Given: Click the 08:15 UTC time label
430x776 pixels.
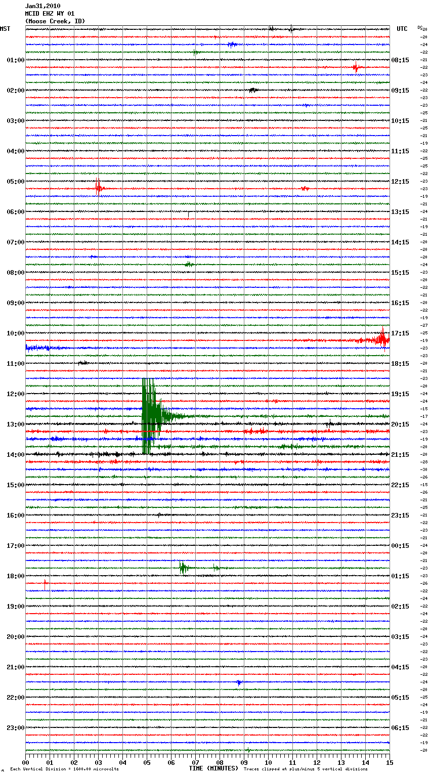Looking at the screenshot, I should (x=400, y=60).
